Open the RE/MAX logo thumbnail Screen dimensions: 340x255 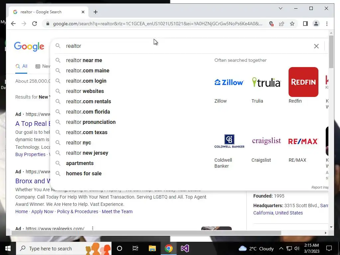point(303,141)
